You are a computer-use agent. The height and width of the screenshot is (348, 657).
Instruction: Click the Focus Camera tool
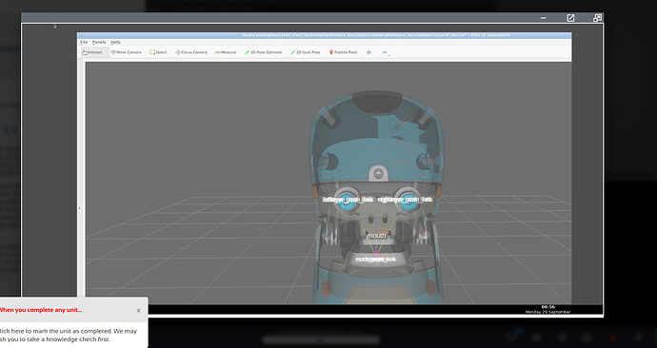click(x=191, y=52)
